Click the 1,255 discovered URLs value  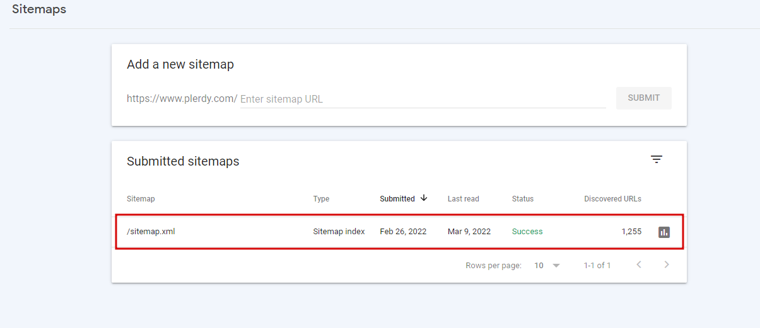pos(631,232)
